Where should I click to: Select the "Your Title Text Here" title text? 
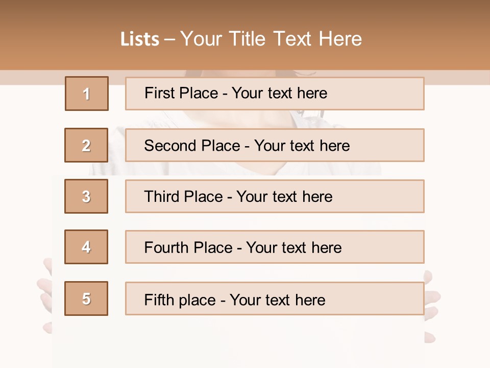(x=271, y=39)
